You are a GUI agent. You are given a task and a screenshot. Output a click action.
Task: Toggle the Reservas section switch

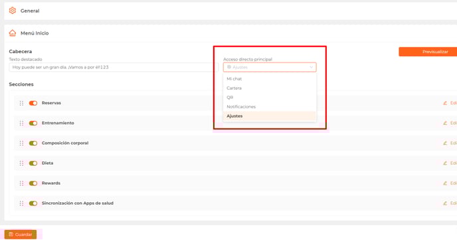pos(33,103)
